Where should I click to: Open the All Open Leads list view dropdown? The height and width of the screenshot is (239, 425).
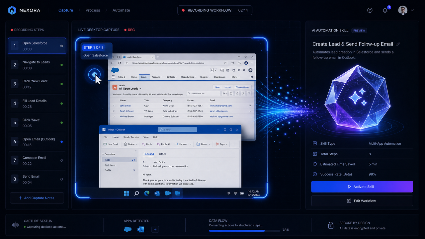coord(140,89)
